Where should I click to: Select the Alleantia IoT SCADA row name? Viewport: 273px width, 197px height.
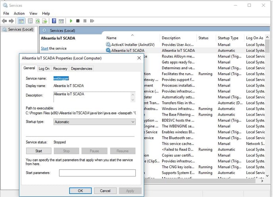[x=128, y=51]
